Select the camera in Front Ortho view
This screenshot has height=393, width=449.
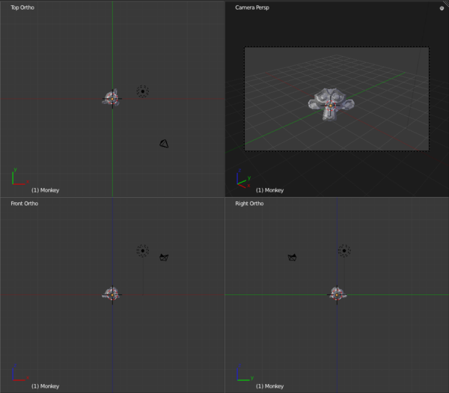(x=164, y=258)
